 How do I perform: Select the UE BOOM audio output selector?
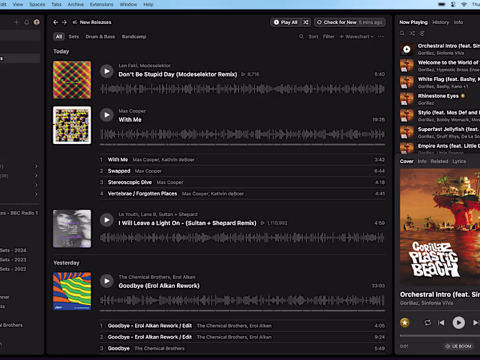pos(459,346)
